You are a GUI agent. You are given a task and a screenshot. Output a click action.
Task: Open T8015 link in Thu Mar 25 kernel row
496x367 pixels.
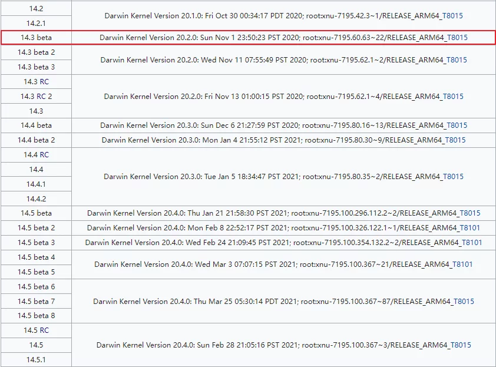tap(463, 302)
